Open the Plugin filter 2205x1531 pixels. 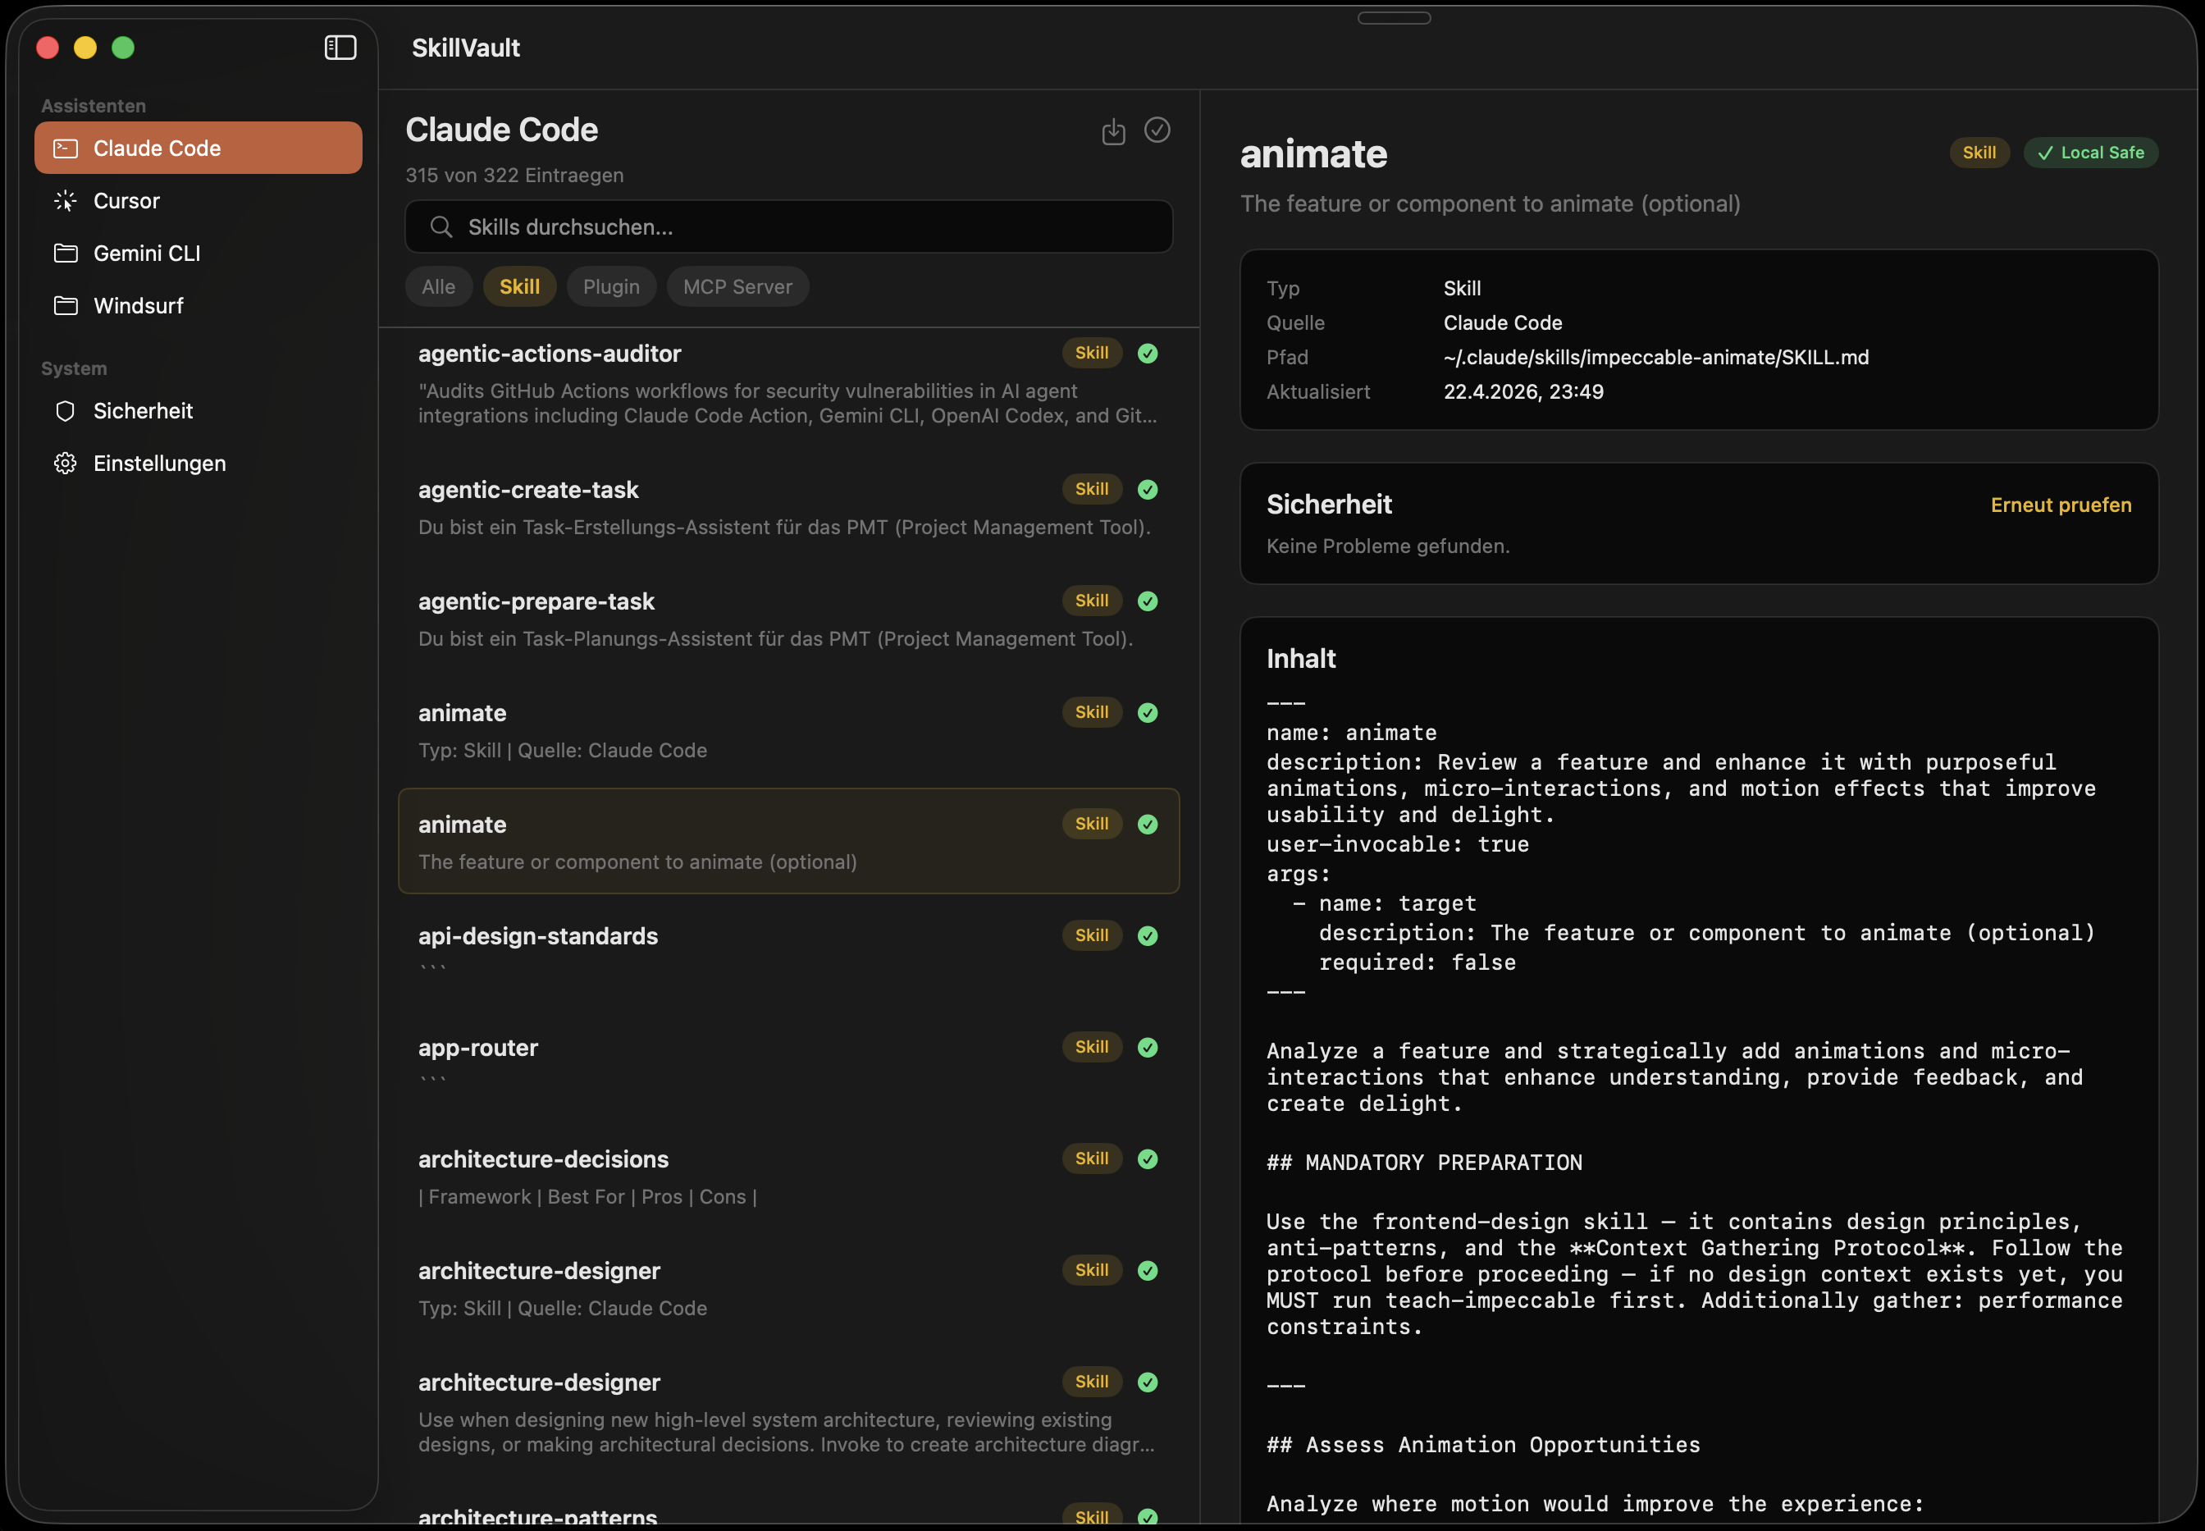coord(611,286)
